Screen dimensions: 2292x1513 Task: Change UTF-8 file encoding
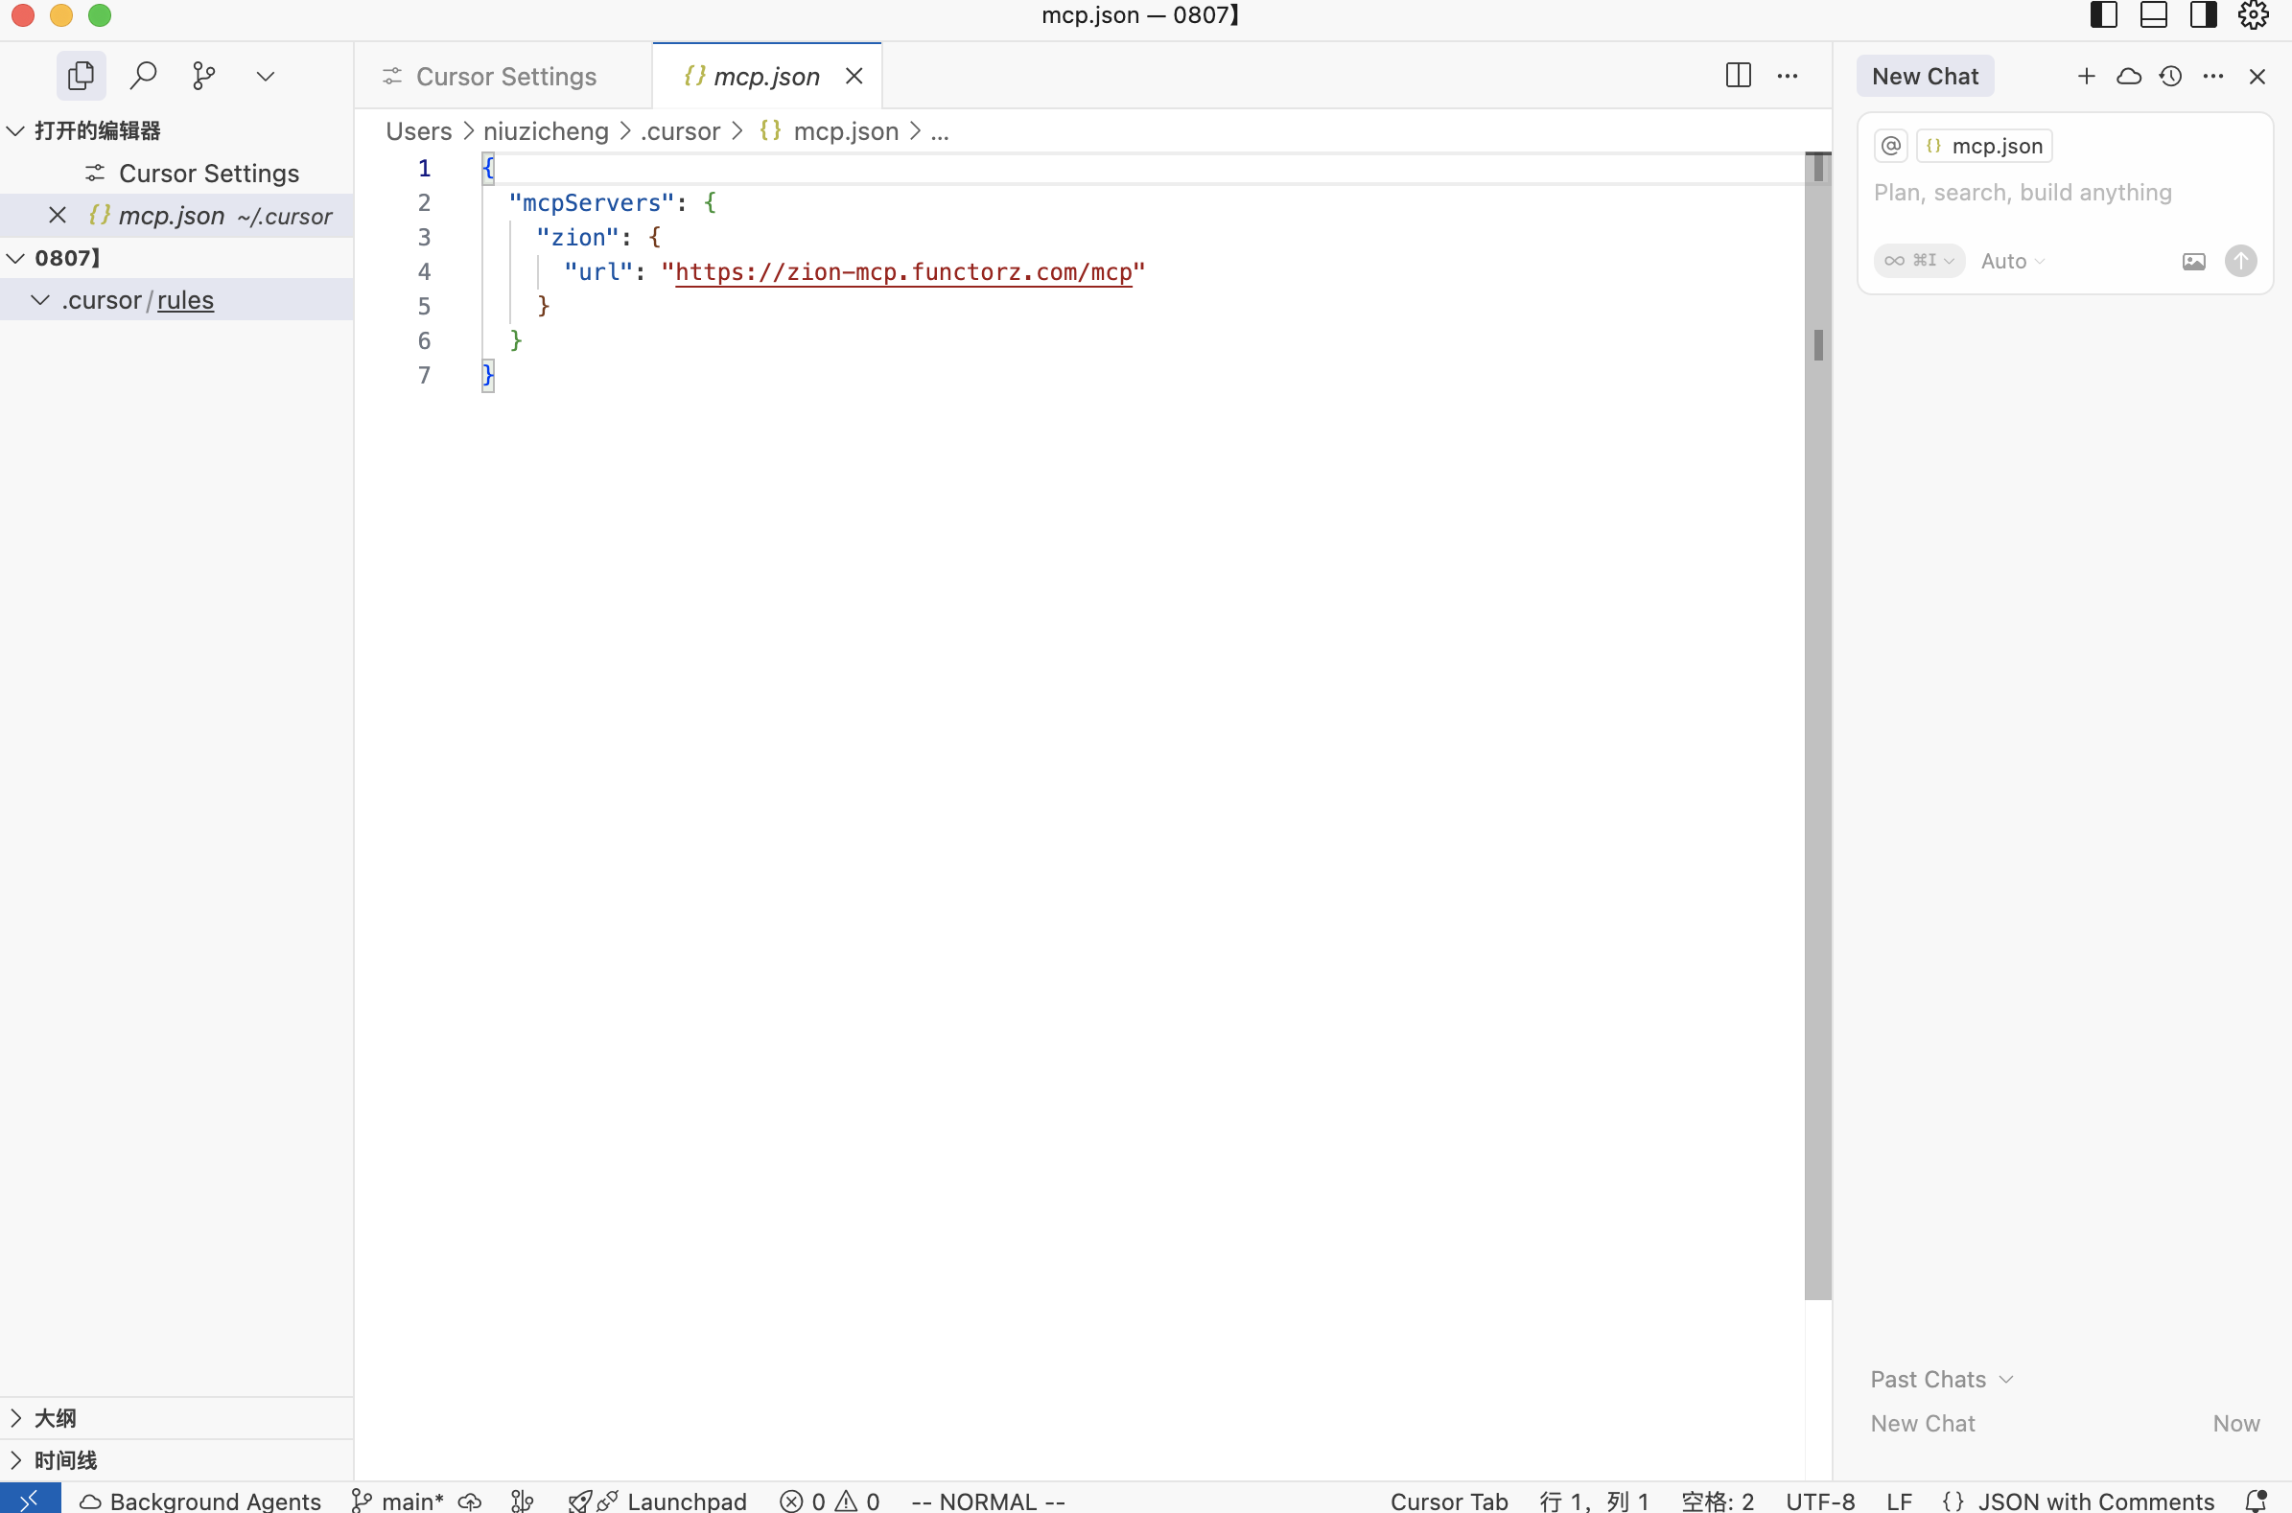(x=1820, y=1501)
